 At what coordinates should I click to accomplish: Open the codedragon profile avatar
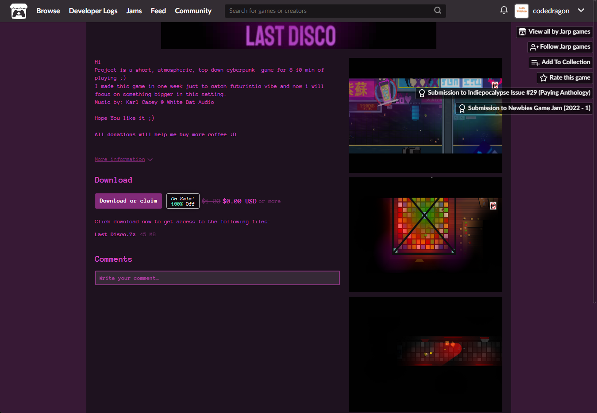522,11
